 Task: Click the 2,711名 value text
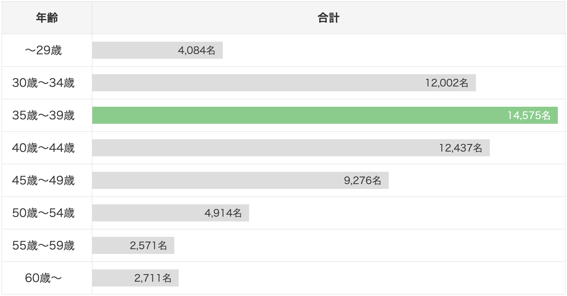153,278
